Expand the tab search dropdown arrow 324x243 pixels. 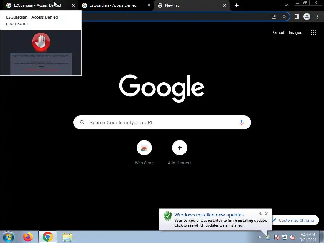point(286,5)
